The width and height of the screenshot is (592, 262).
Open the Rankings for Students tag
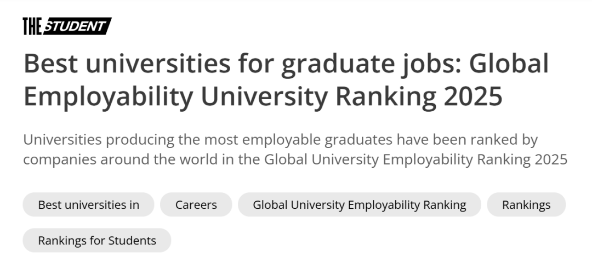coord(97,240)
